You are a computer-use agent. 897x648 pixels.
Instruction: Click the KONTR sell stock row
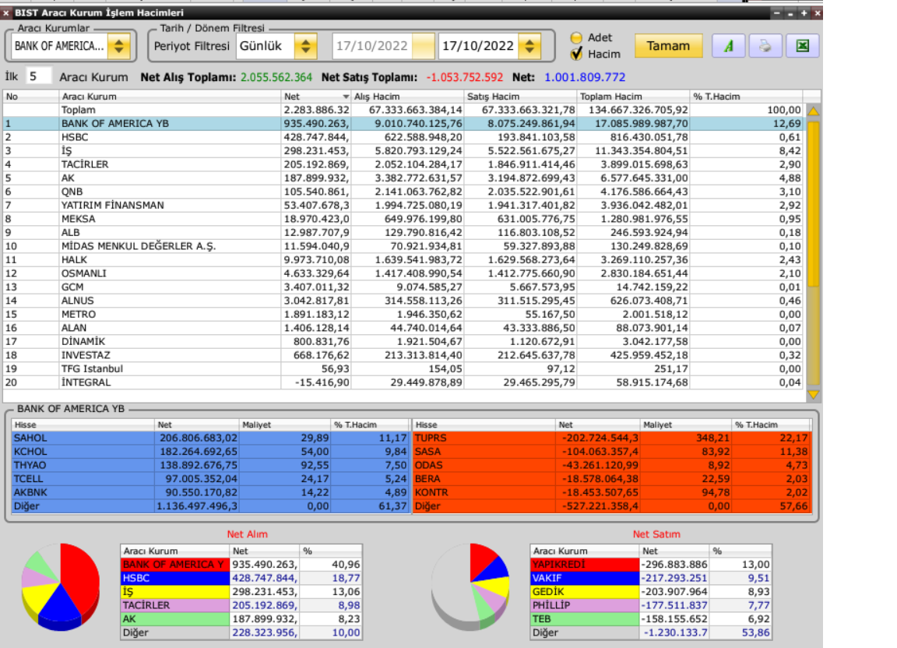click(611, 492)
